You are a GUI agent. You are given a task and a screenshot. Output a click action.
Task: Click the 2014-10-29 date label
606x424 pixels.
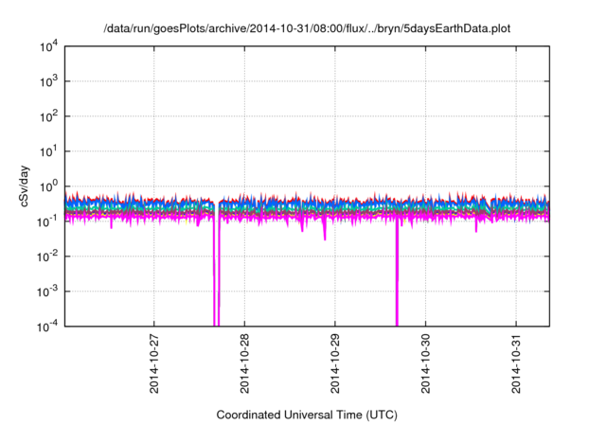click(334, 363)
